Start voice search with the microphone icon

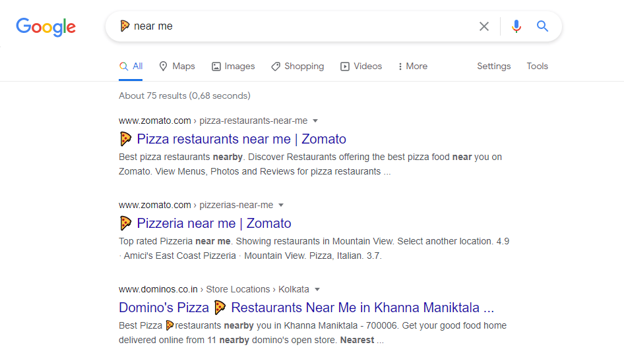tap(516, 26)
